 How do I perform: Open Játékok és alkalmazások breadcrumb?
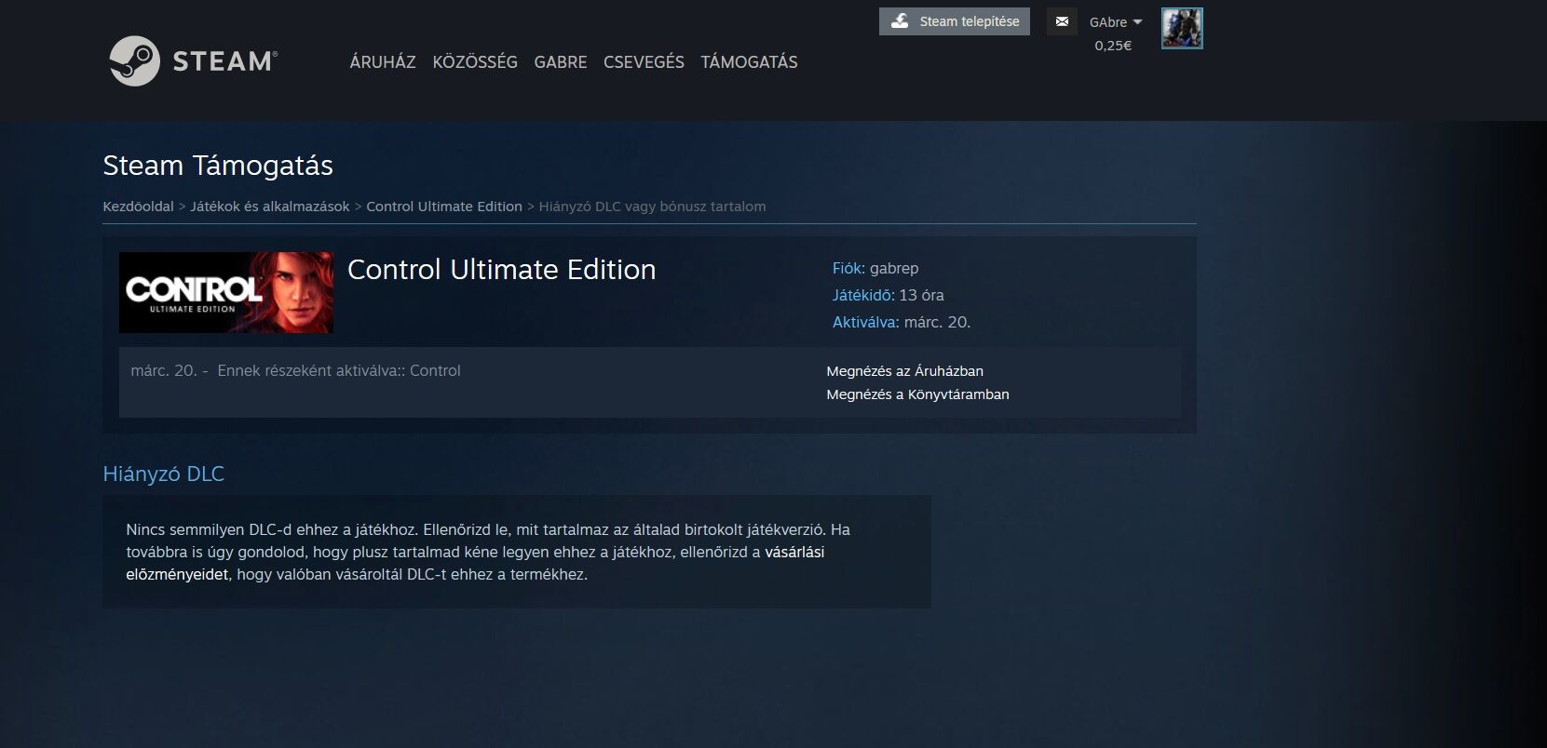pos(270,207)
